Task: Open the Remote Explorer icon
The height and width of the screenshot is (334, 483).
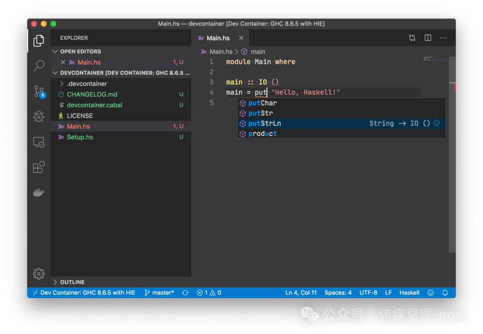Action: click(x=39, y=142)
